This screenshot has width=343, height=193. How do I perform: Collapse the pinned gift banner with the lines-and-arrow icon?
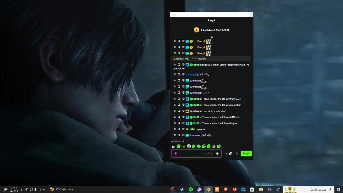point(211,37)
